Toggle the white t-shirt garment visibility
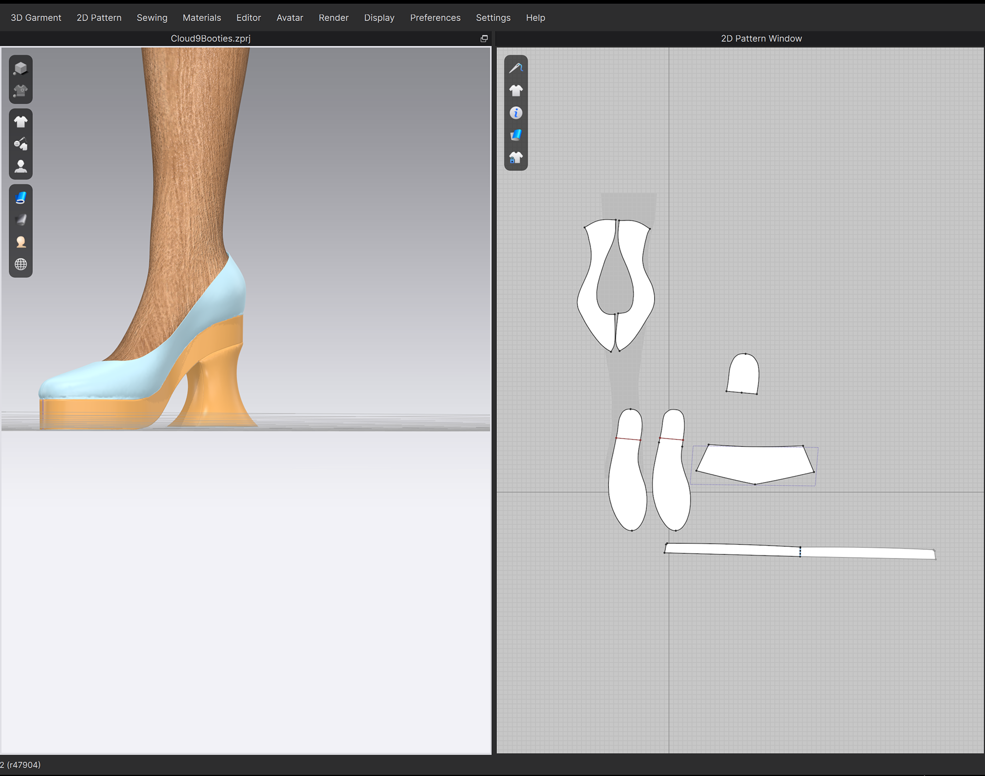985x776 pixels. (21, 121)
